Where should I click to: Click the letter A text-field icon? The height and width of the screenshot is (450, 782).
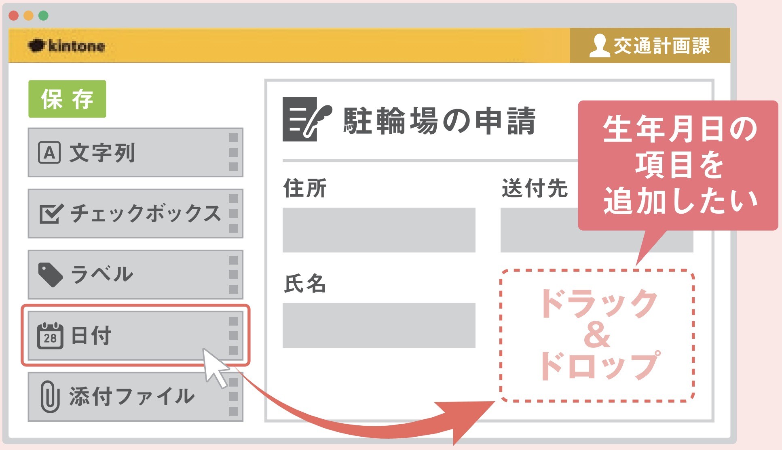(49, 153)
